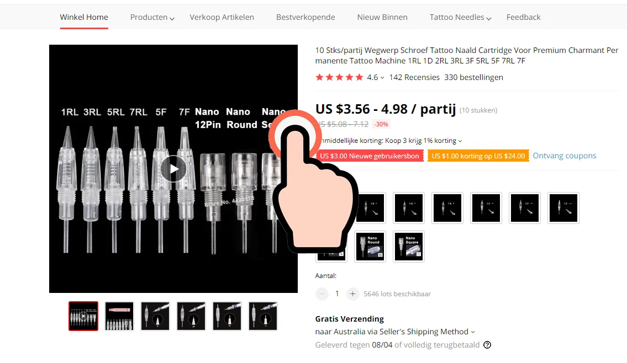Screen dimensions: 627x363
Task: Expand the 4.6 rating breakdown
Action: point(376,77)
